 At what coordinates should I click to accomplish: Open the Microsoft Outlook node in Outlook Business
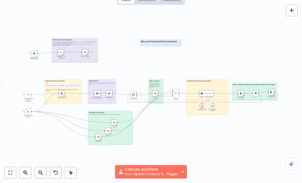pyautogui.click(x=62, y=94)
